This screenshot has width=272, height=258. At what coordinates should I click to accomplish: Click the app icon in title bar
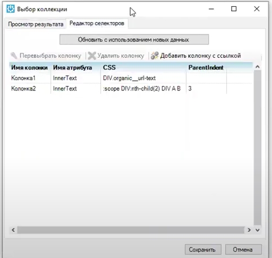11,9
